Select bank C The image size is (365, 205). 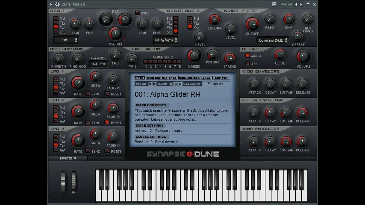pos(180,84)
